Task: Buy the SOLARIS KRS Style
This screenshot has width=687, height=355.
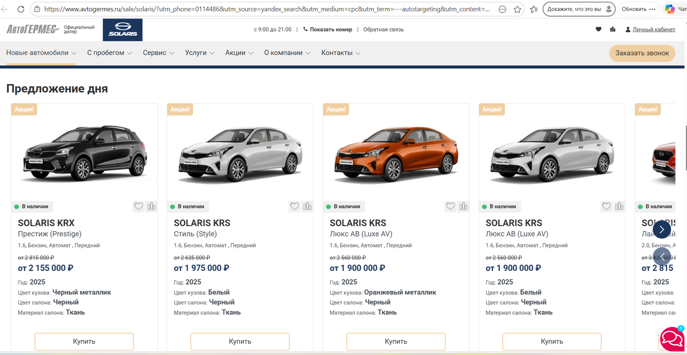Action: (240, 341)
